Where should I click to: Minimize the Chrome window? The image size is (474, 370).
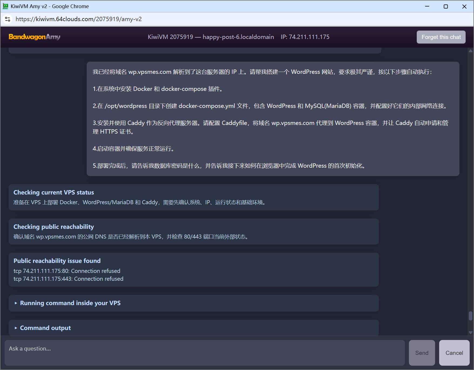[x=427, y=6]
